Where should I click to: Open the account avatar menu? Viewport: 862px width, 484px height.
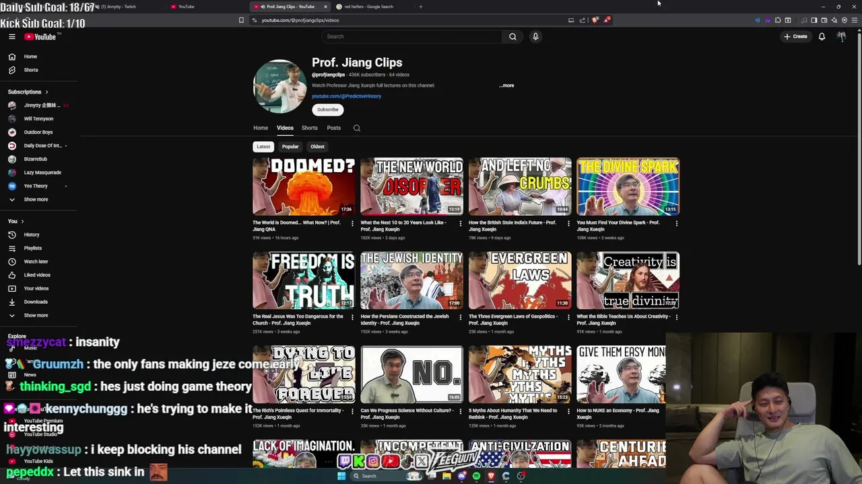841,36
